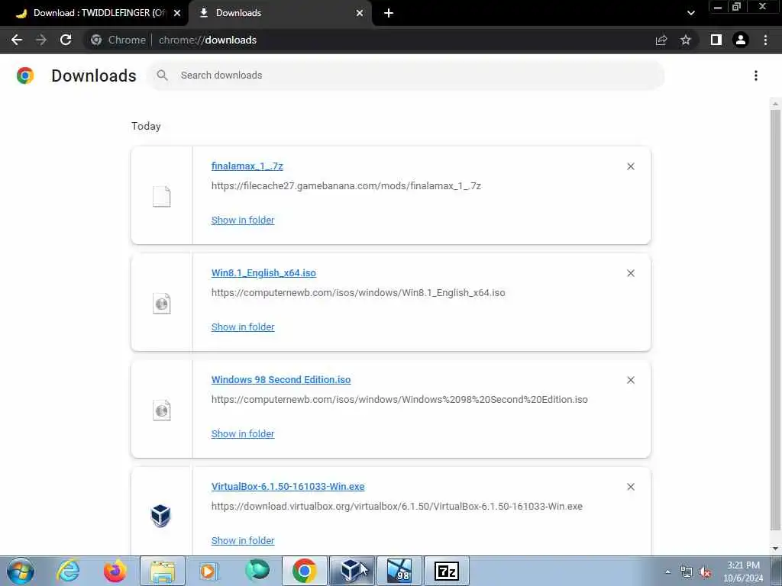This screenshot has width=782, height=586.
Task: Open the Downloads page more actions menu
Action: pos(756,76)
